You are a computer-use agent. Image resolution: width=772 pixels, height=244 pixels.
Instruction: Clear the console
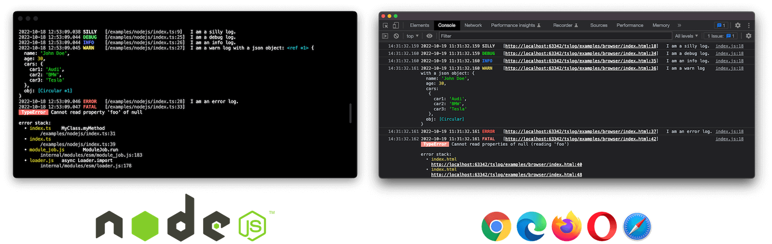pyautogui.click(x=396, y=36)
